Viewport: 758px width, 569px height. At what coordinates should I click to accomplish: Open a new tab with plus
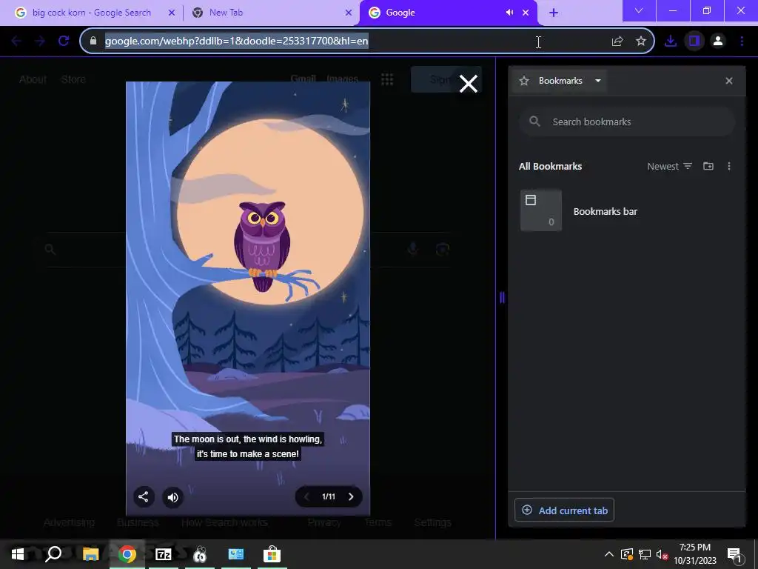click(x=554, y=13)
